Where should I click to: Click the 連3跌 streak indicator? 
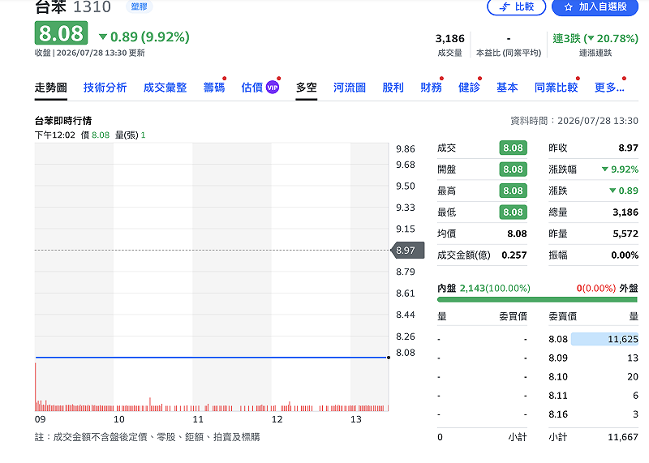click(x=595, y=38)
